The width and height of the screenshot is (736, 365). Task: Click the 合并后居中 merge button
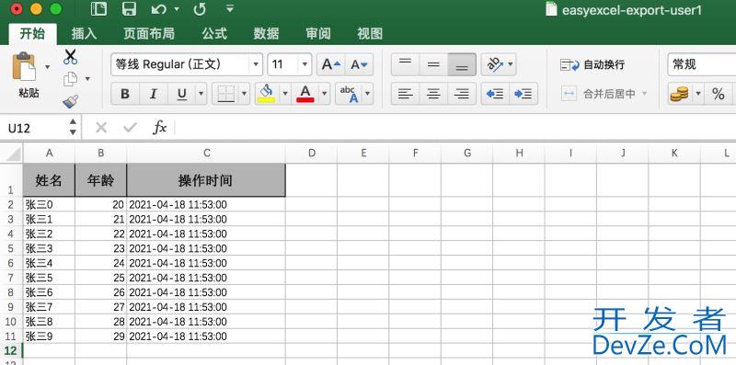click(x=604, y=94)
